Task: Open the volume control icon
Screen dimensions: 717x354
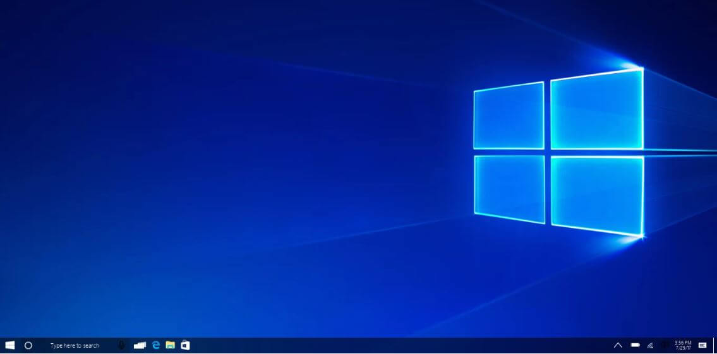Action: click(665, 345)
